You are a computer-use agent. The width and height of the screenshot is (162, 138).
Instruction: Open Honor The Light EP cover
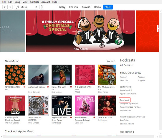(x=62, y=75)
